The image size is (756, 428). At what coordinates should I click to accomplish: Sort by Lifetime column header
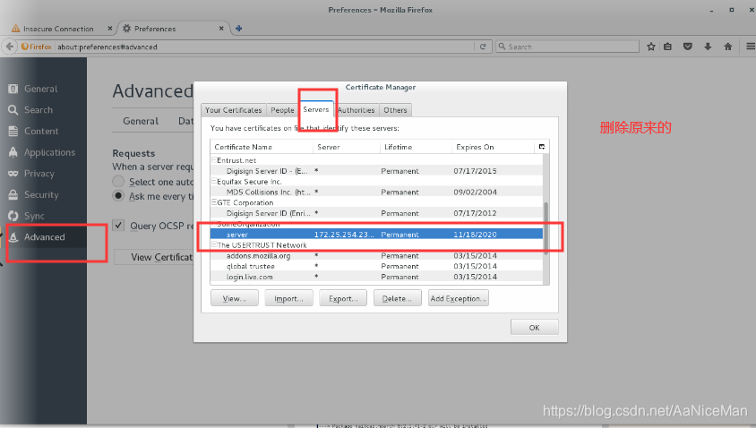pyautogui.click(x=417, y=147)
